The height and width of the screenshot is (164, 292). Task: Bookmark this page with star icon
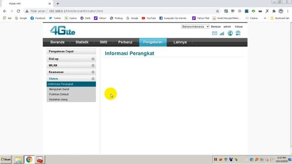pos(217,11)
